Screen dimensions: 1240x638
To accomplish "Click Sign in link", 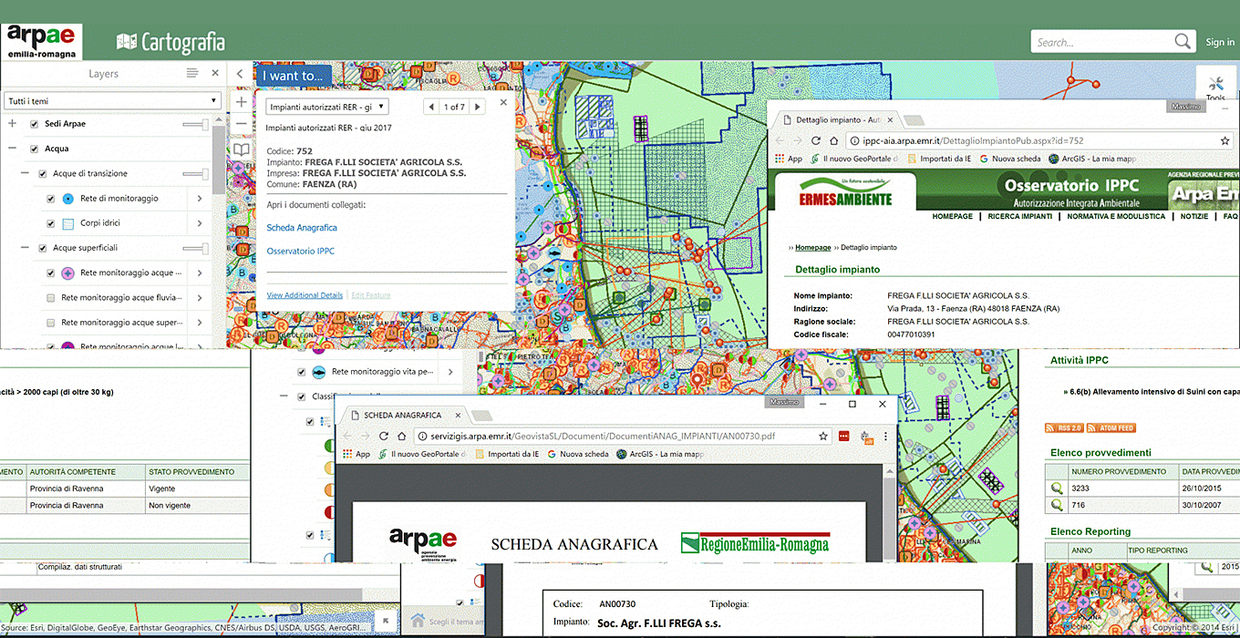I will click(x=1220, y=42).
